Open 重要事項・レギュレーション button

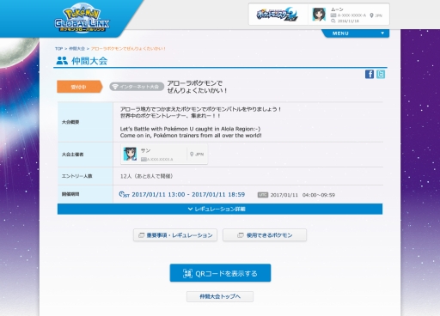click(x=175, y=235)
